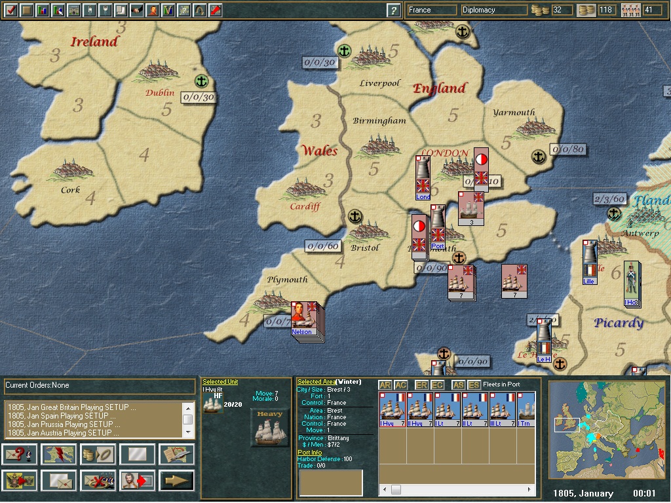This screenshot has width=671, height=503.
Task: Click the handshake diplomacy toolbar icon
Action: pos(137,10)
